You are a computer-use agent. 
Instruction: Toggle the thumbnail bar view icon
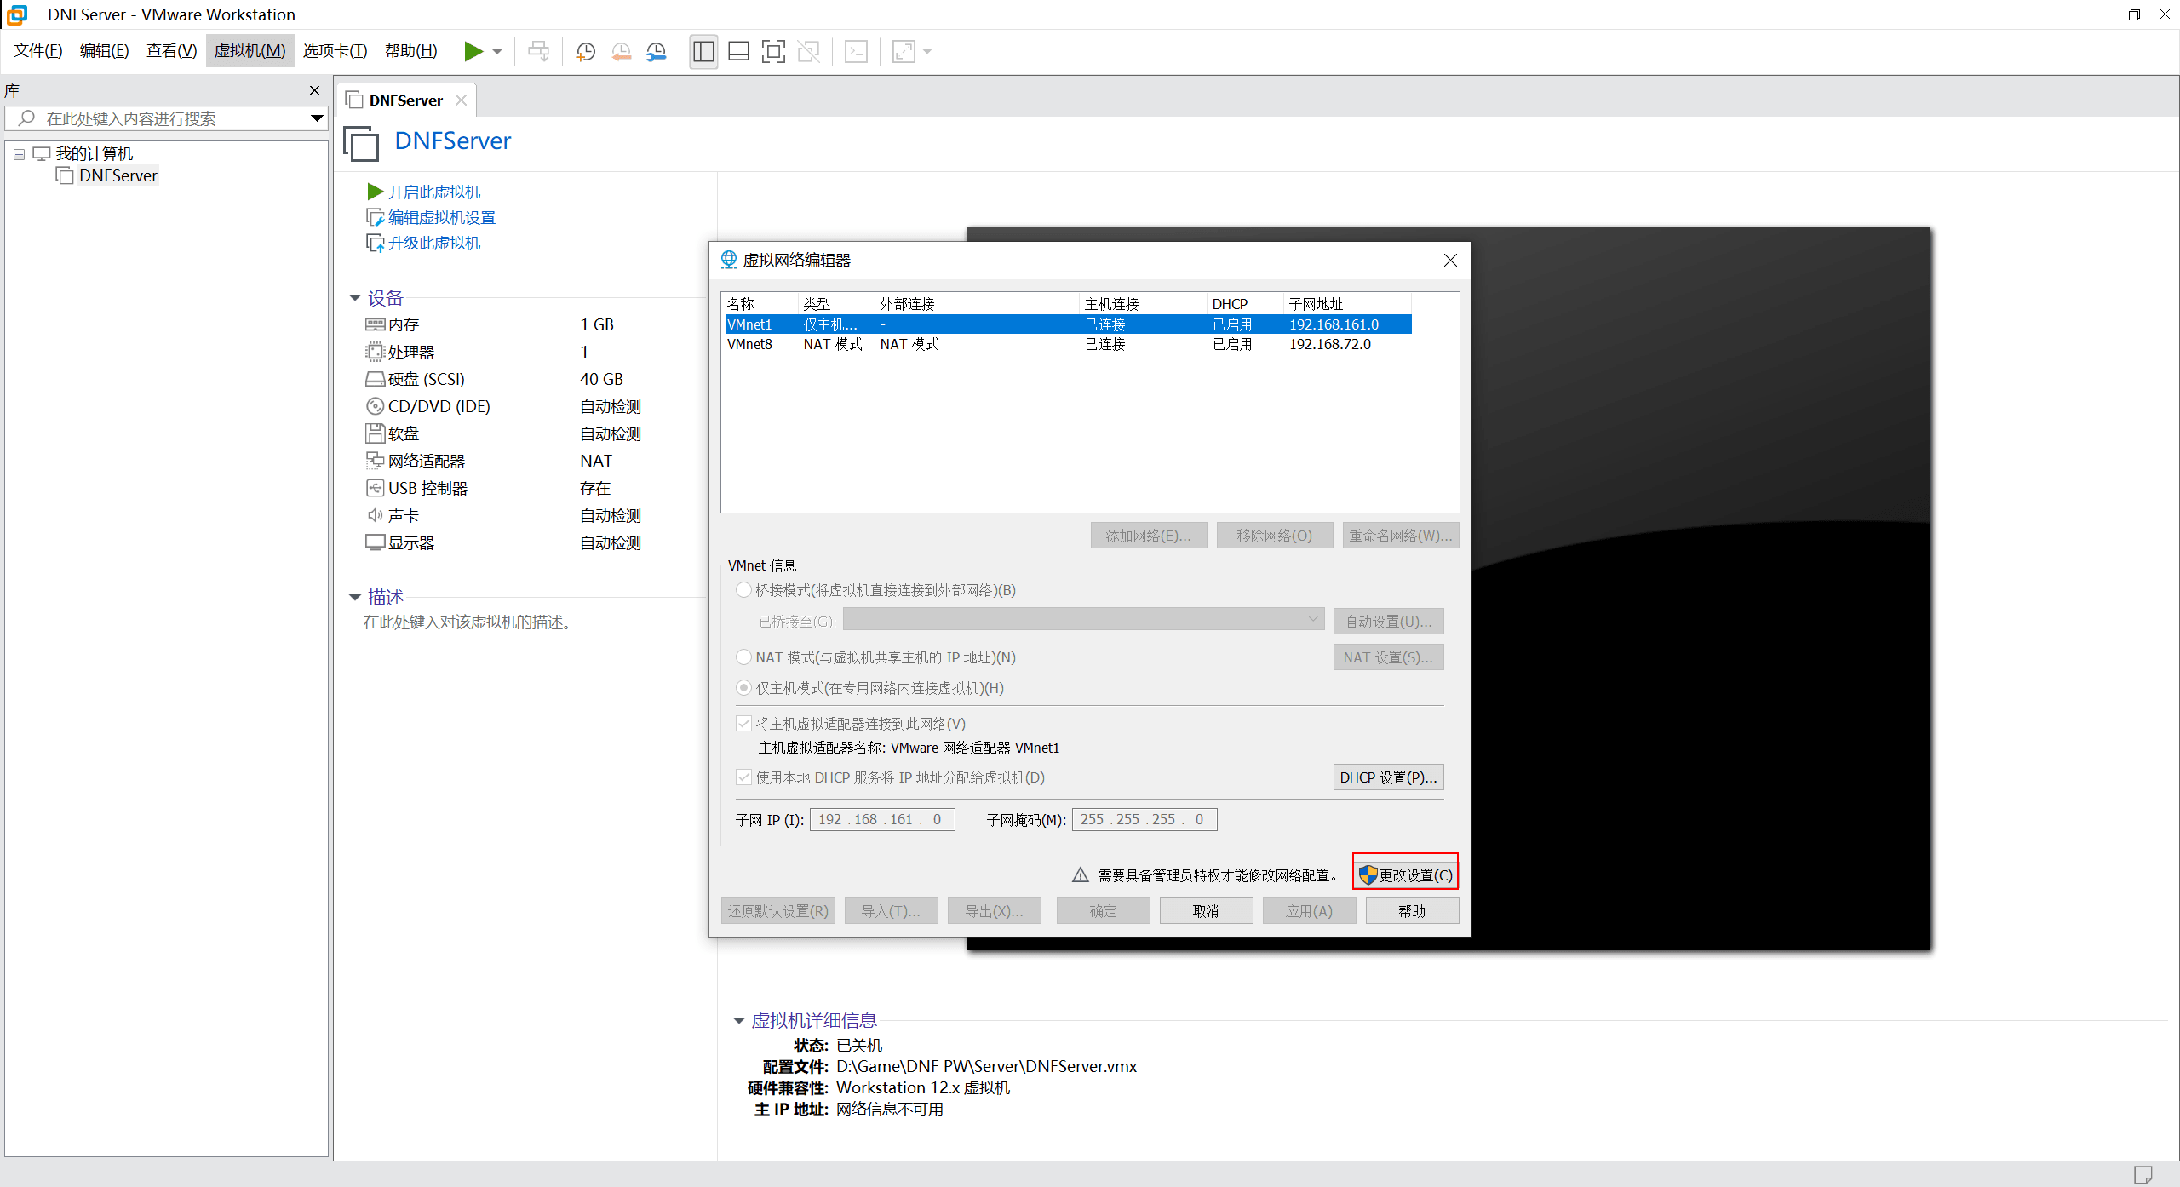[738, 52]
